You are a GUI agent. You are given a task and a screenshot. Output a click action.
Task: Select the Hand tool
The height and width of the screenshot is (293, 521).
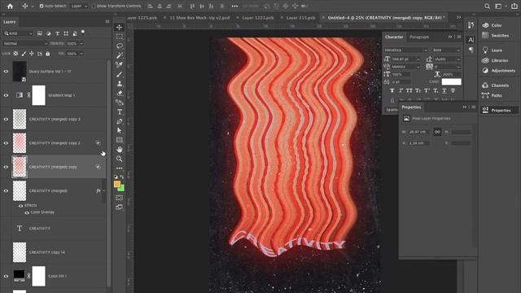click(x=120, y=150)
